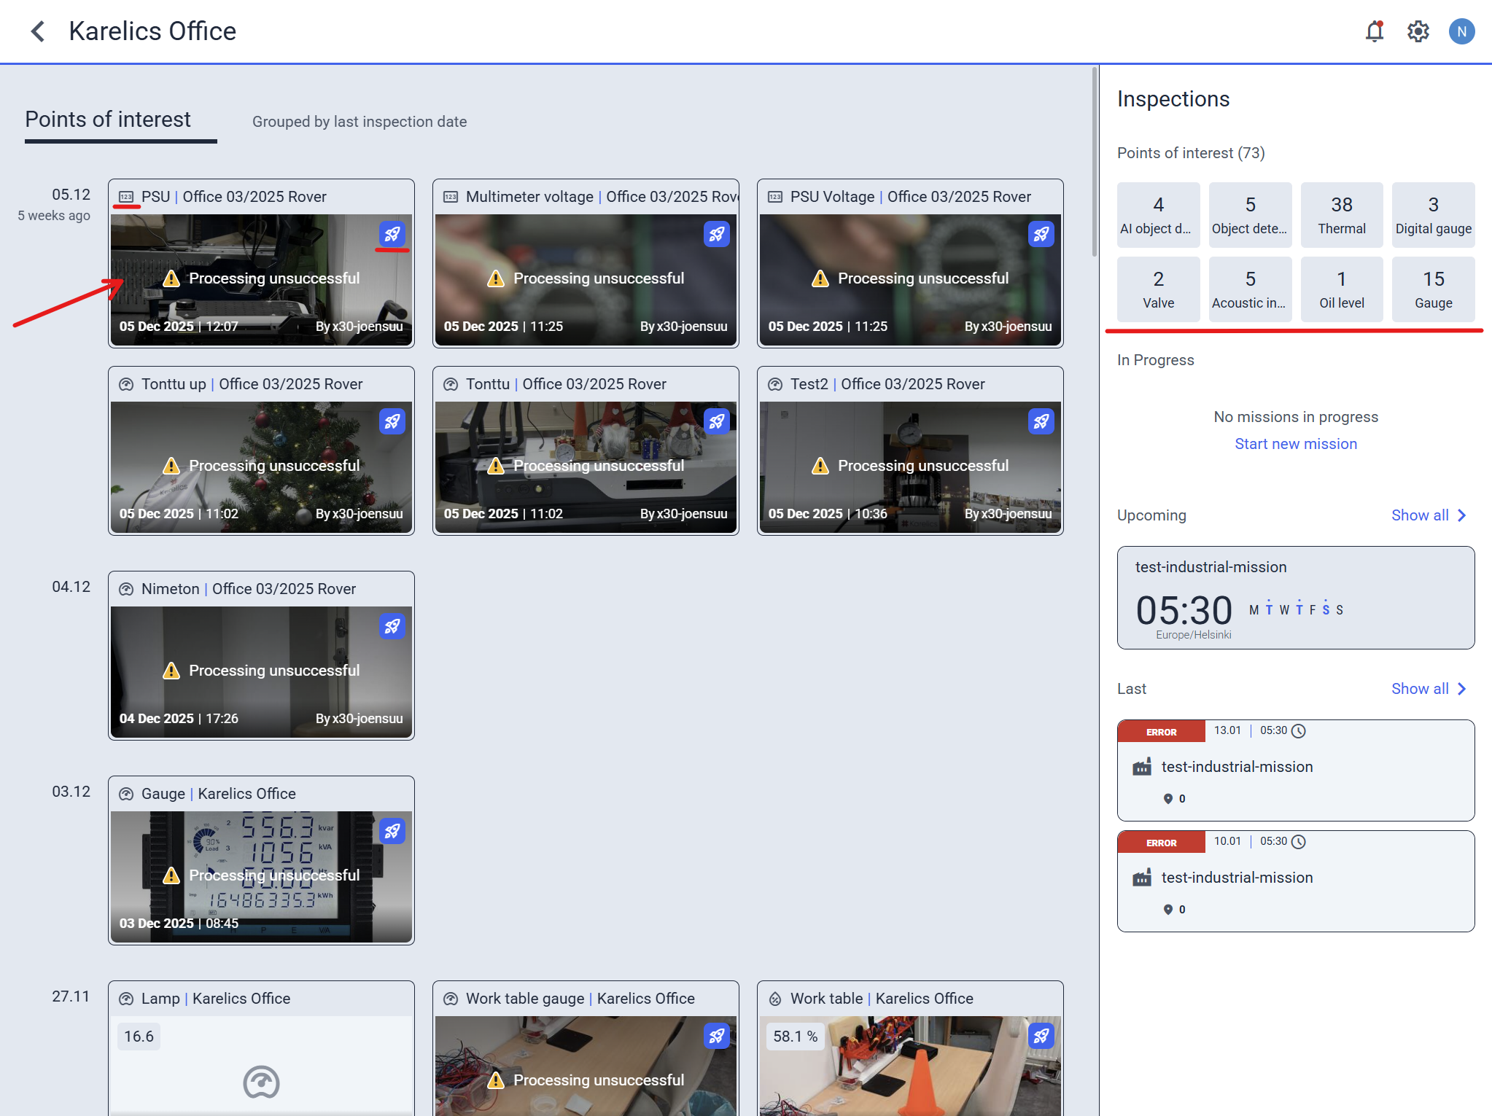Viewport: 1492px width, 1116px height.
Task: Open the notifications bell
Action: coord(1374,31)
